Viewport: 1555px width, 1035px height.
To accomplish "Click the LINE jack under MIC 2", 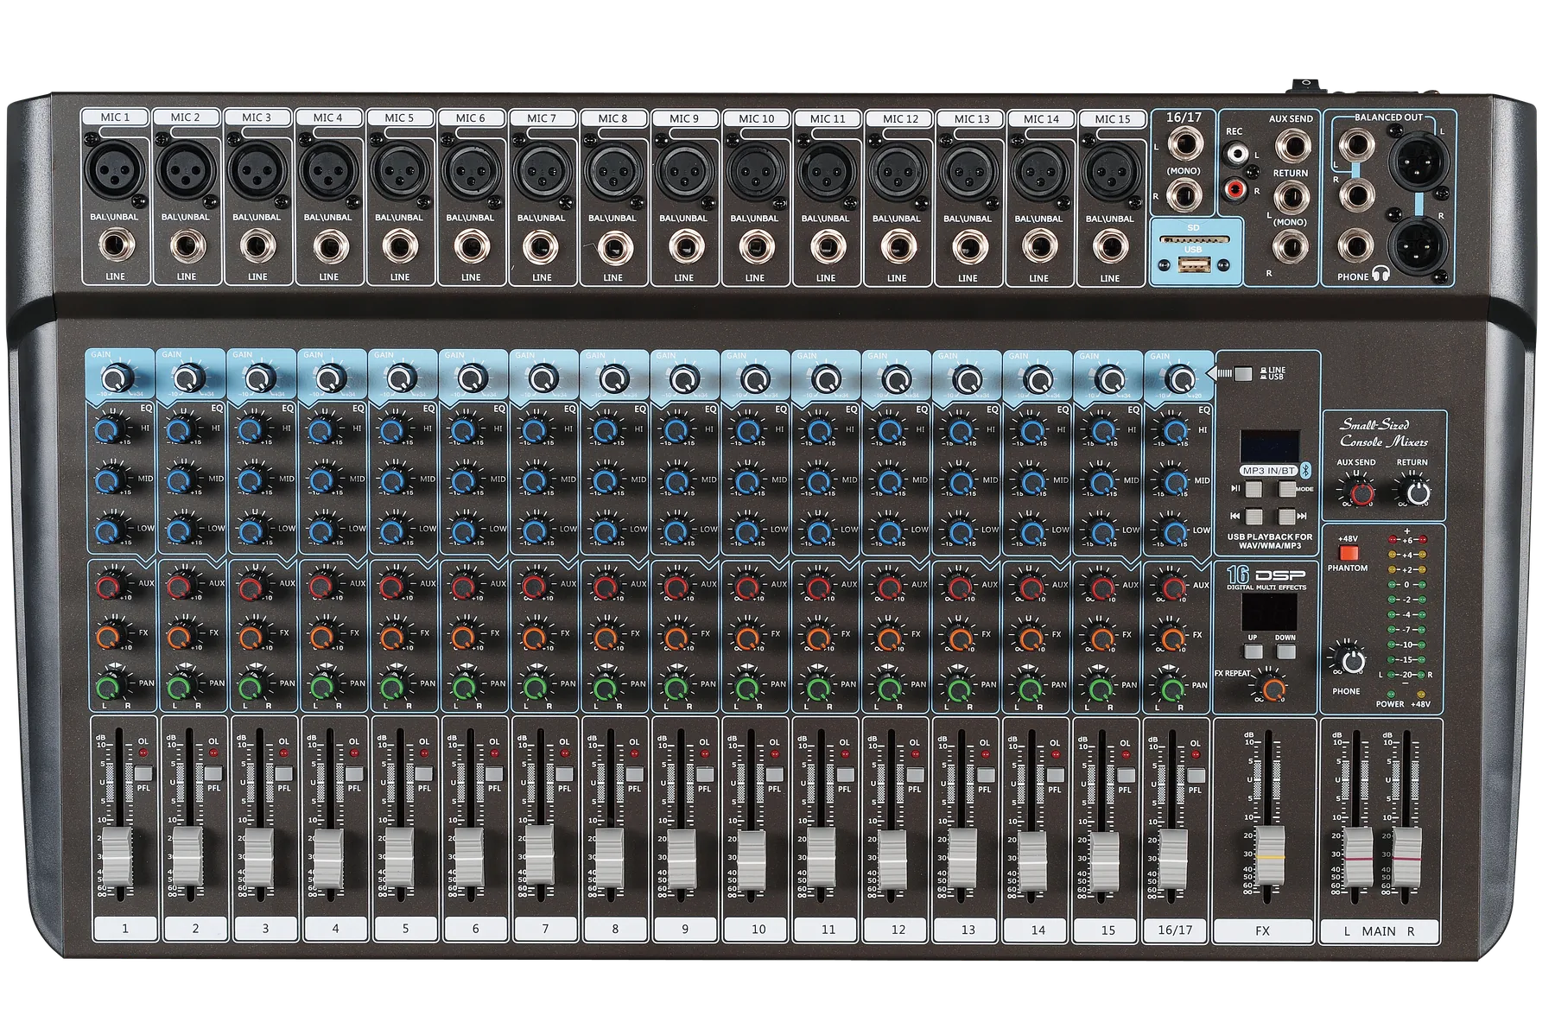I will 187,247.
